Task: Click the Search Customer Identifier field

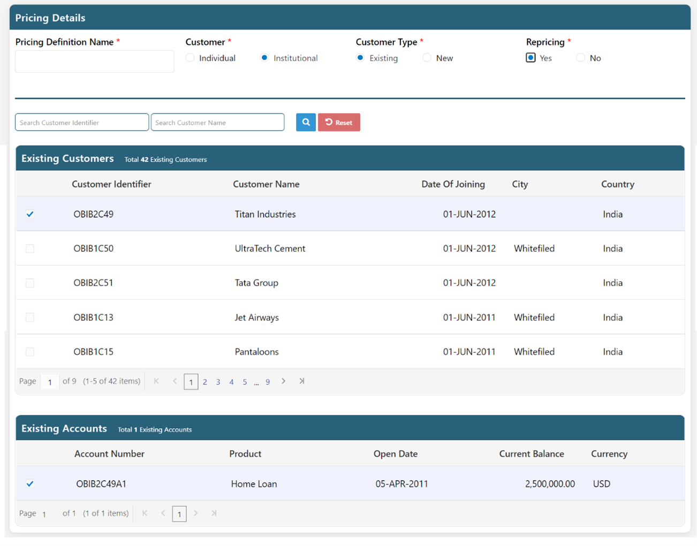Action: click(82, 122)
